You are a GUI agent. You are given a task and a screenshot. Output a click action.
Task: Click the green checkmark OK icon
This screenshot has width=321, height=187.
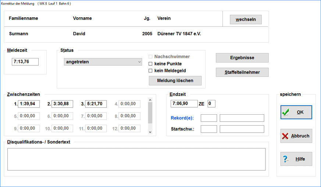(286, 112)
